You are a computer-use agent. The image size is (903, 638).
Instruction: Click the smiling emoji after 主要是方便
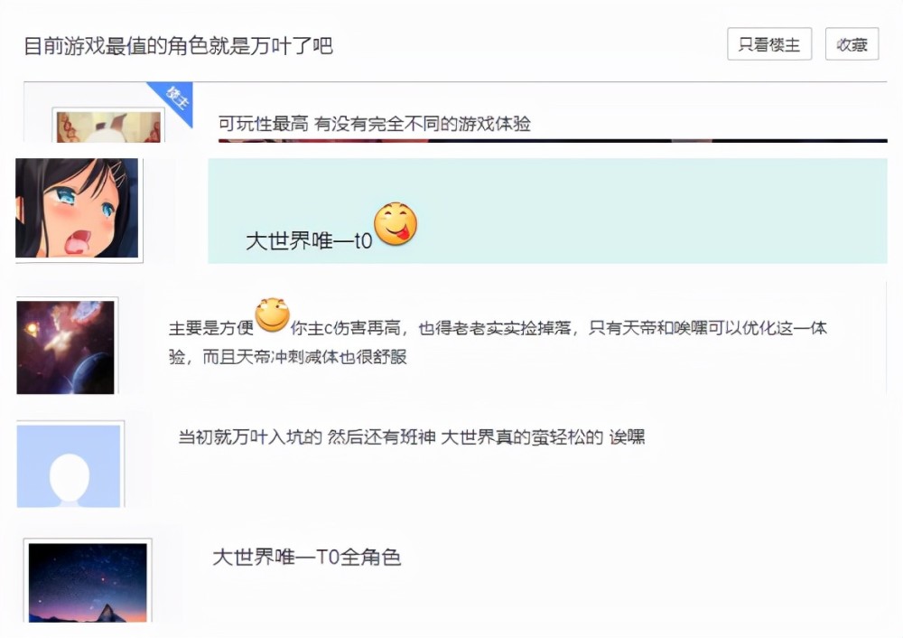272,314
